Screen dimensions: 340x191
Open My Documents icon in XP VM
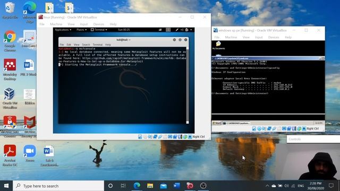218,45
